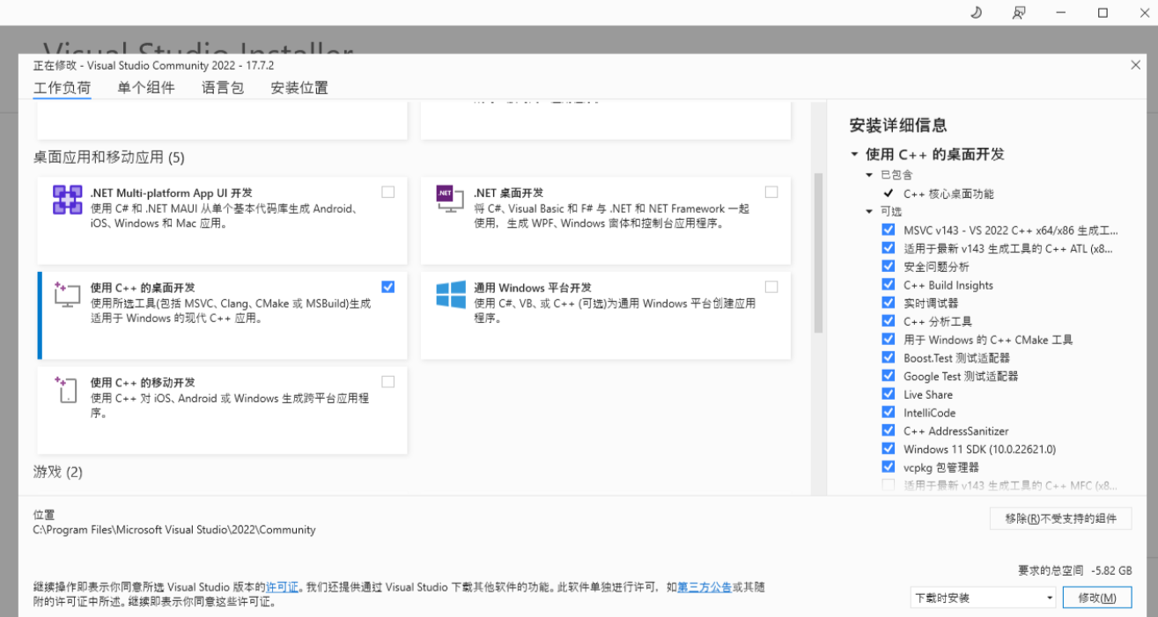Click the workloads list vertical scrollbar
This screenshot has height=617, width=1158.
pos(818,253)
